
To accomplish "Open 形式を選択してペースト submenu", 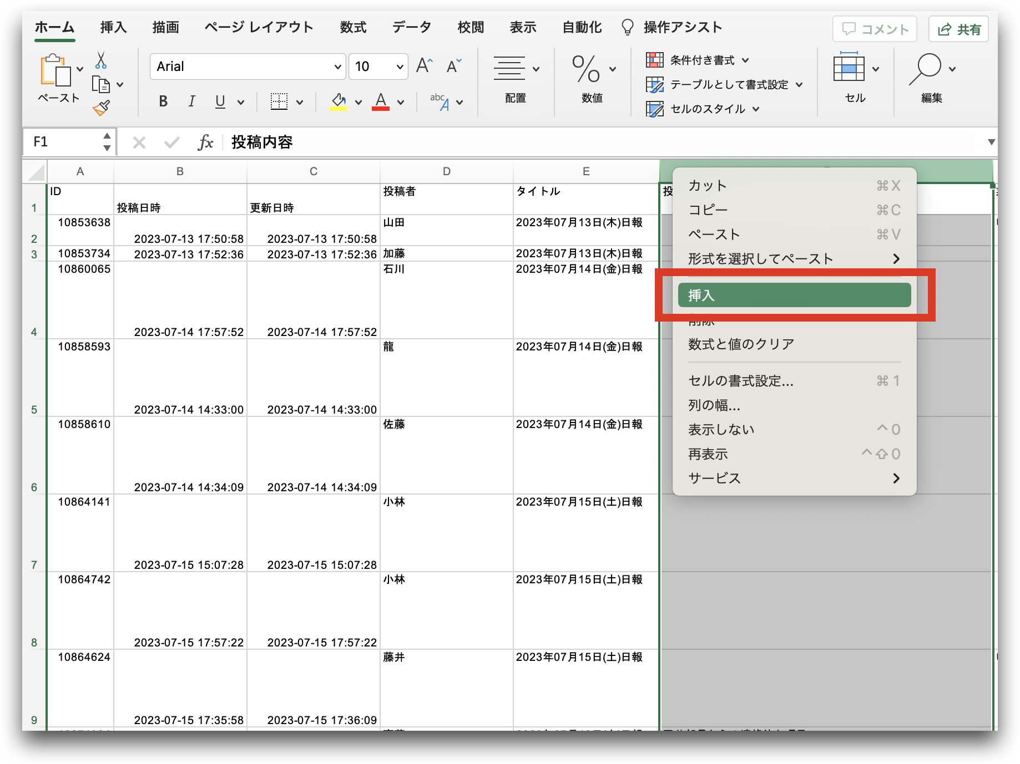I will (794, 259).
